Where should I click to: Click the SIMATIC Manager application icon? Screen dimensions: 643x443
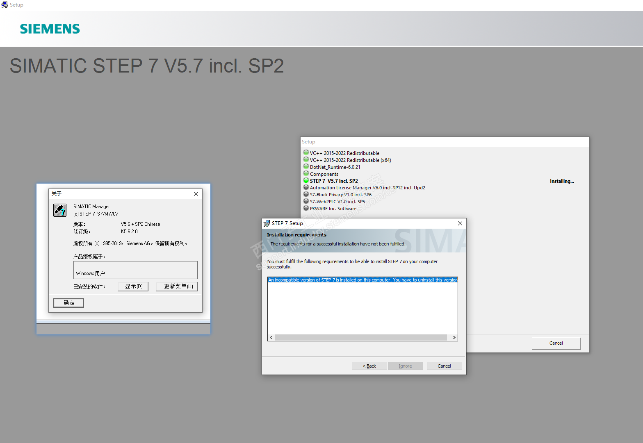60,210
